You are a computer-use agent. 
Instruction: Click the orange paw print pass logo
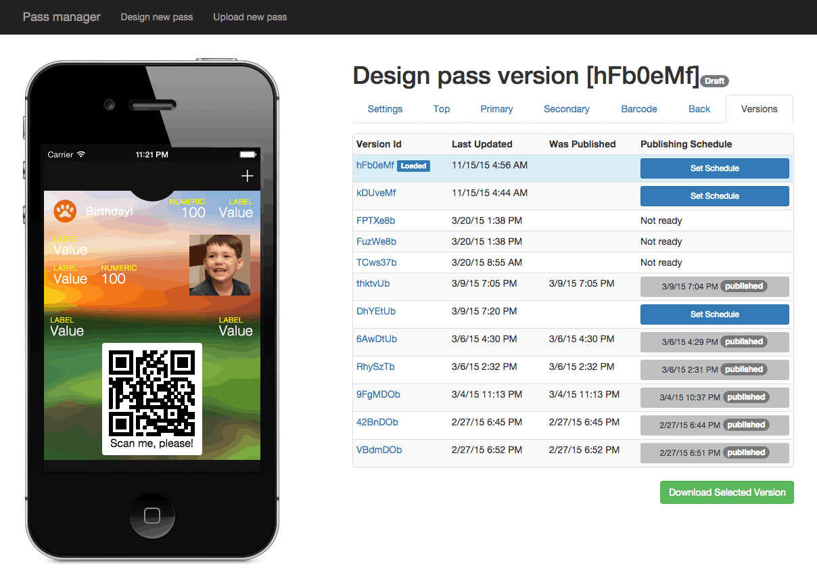pyautogui.click(x=65, y=211)
